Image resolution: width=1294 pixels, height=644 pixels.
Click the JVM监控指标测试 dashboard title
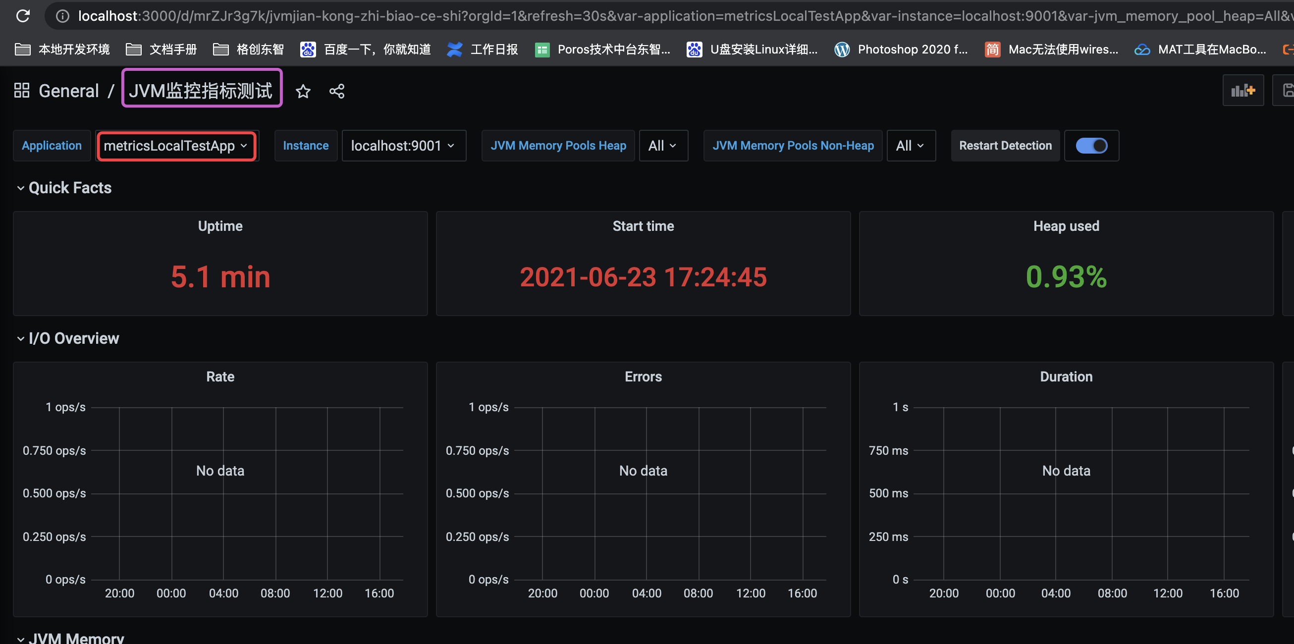[201, 91]
